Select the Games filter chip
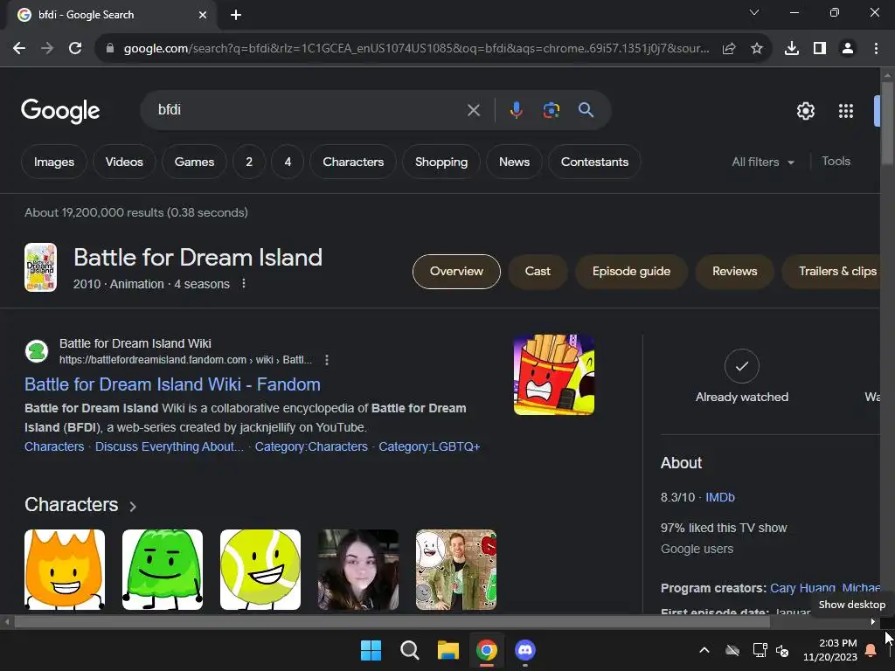Viewport: 895px width, 671px height. [194, 162]
